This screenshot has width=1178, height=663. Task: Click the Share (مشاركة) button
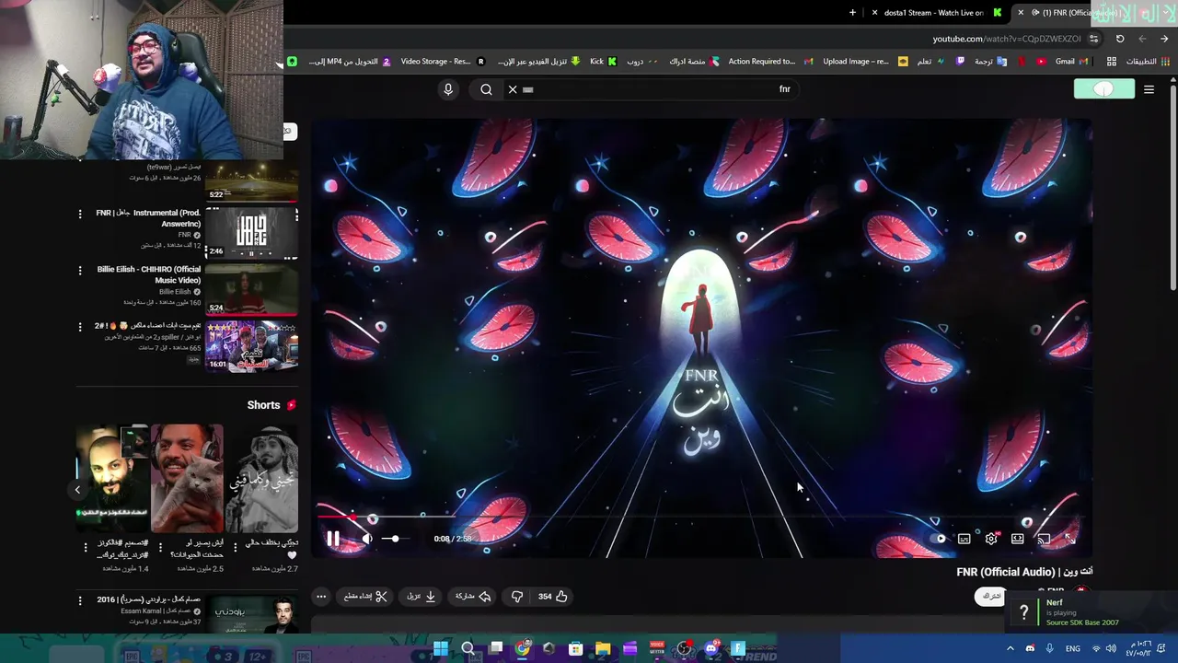[x=473, y=596]
